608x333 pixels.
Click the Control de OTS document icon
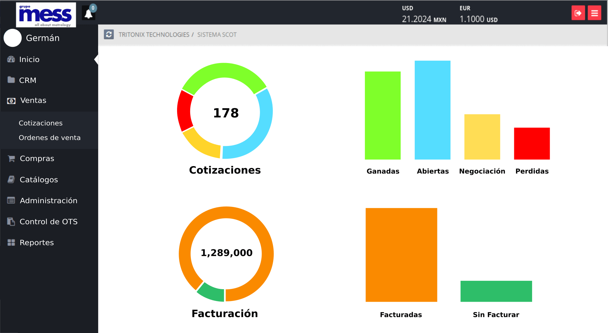click(11, 221)
